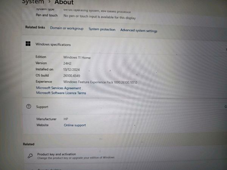The width and height of the screenshot is (227, 170).
Task: Click the Experience label
Action: point(44,82)
